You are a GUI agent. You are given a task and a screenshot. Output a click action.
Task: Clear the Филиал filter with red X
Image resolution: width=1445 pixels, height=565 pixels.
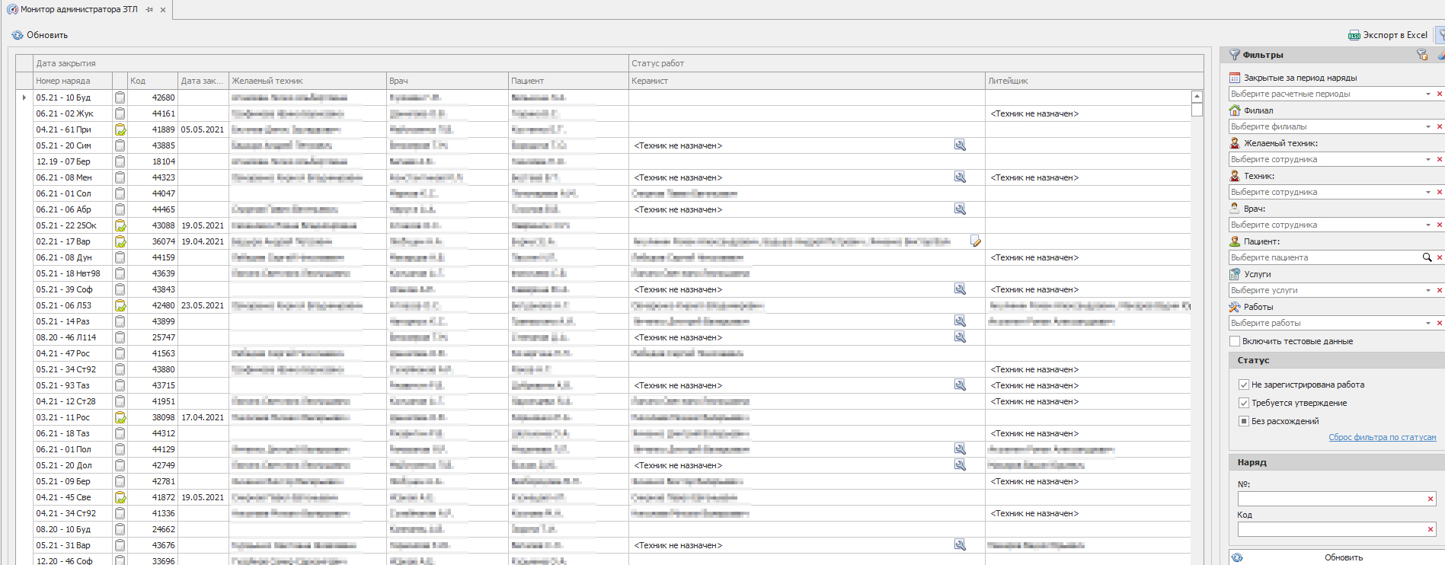(x=1439, y=126)
